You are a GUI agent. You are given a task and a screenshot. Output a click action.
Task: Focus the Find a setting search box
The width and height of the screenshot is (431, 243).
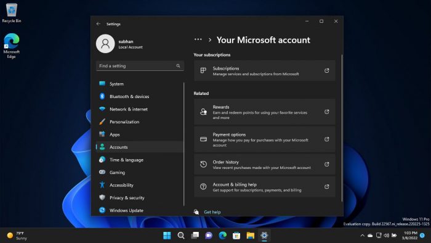(140, 66)
